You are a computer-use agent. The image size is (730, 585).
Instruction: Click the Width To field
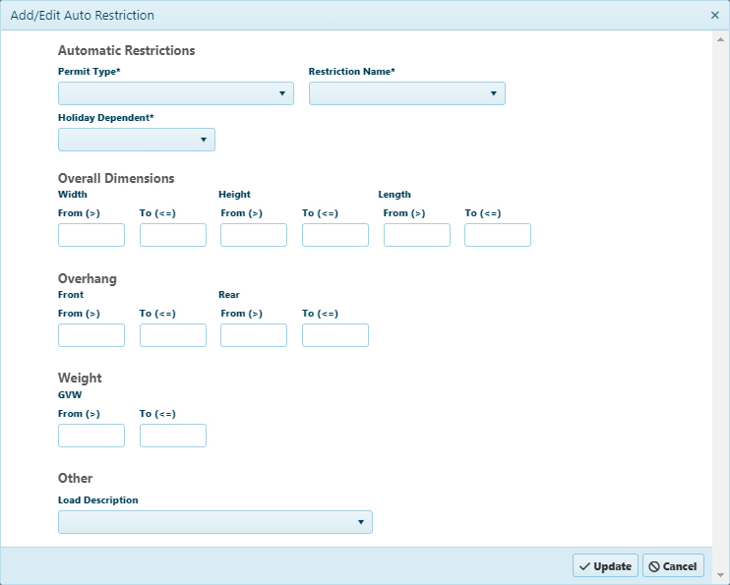(173, 235)
